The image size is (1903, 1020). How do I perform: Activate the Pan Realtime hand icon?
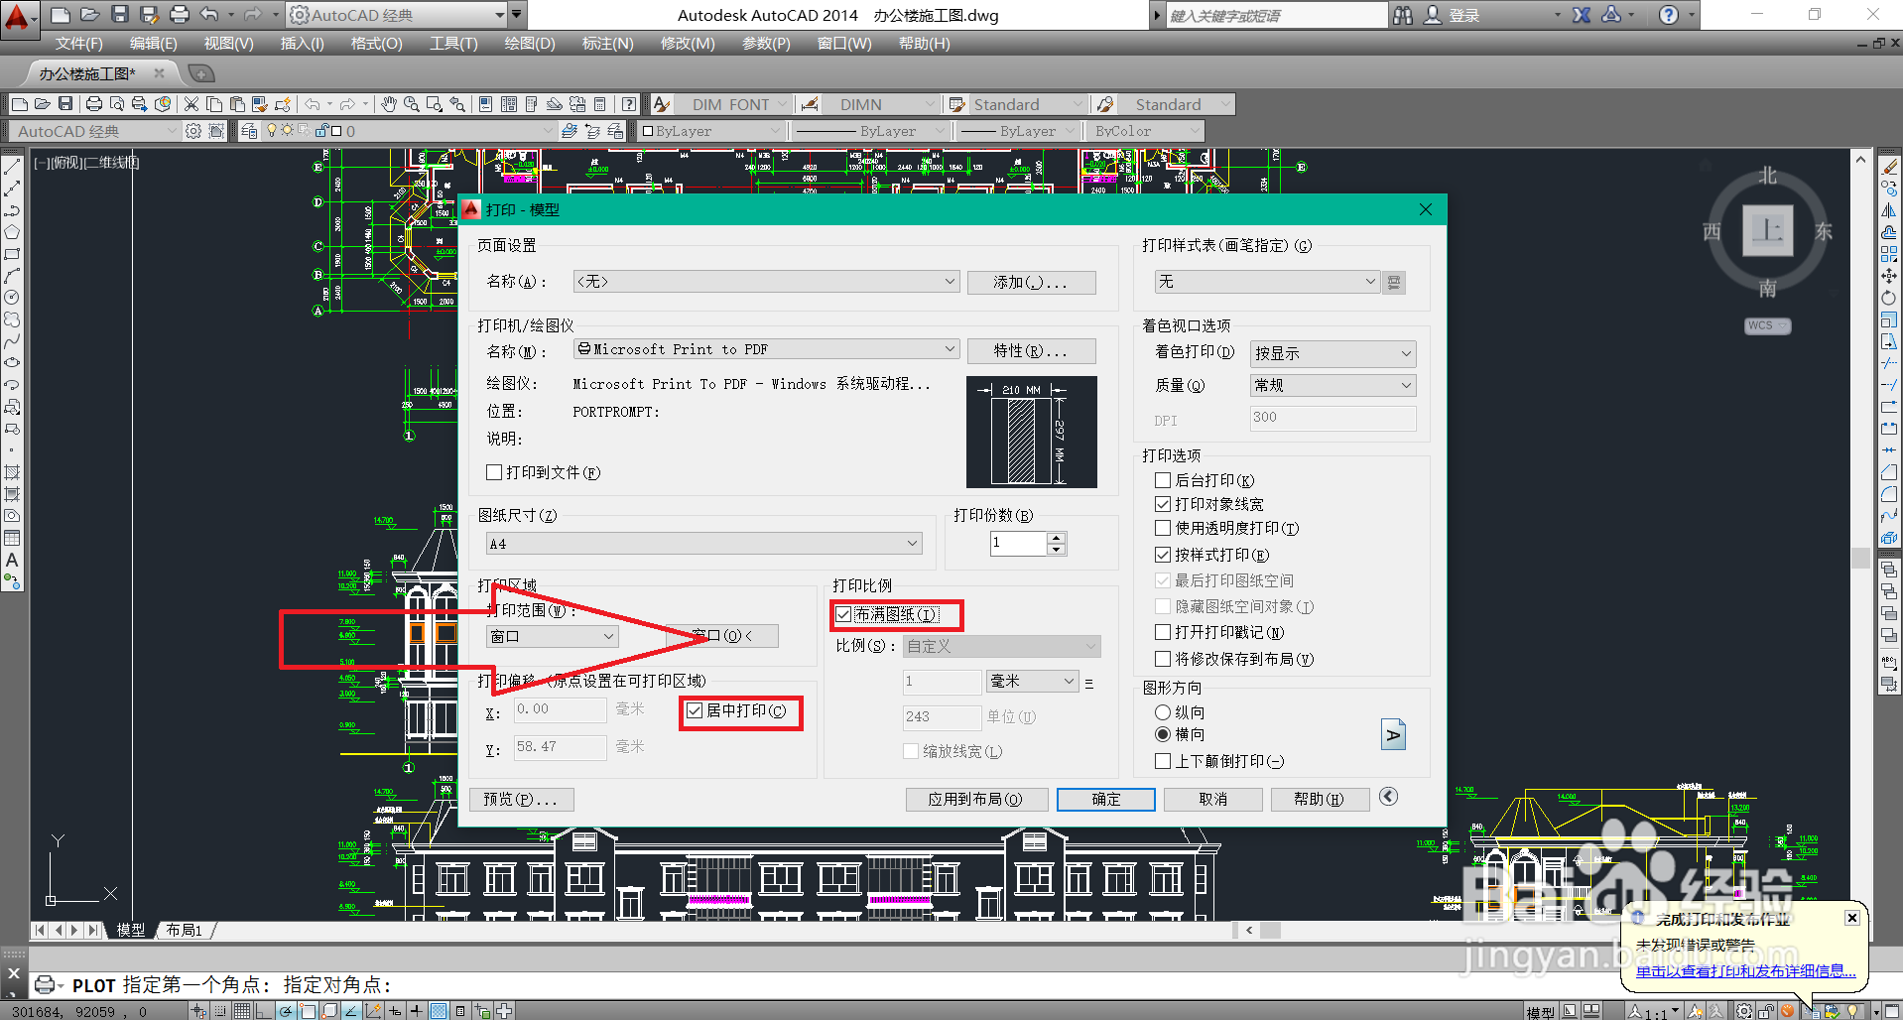tap(389, 104)
